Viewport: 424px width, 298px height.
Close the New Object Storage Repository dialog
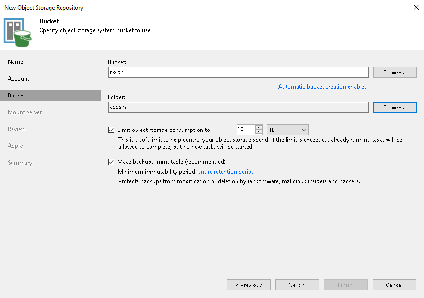click(x=416, y=7)
